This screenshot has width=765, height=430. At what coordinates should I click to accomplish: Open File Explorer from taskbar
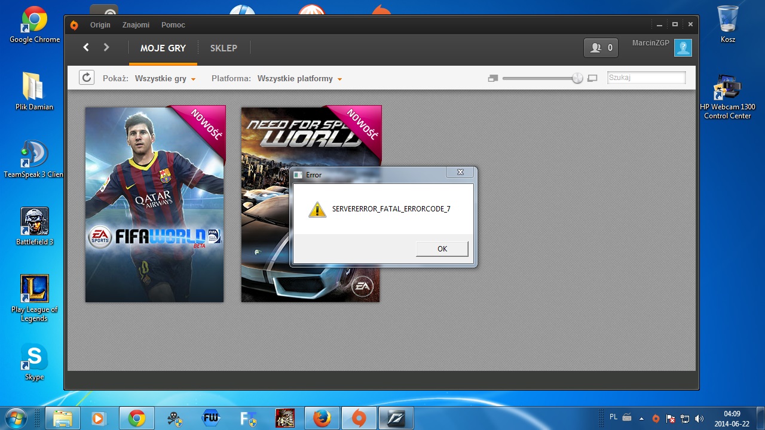point(62,419)
